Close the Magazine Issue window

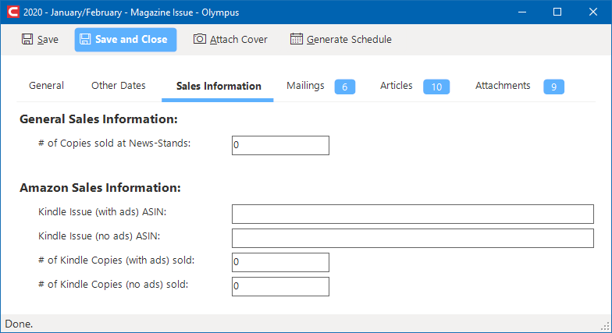tap(593, 12)
